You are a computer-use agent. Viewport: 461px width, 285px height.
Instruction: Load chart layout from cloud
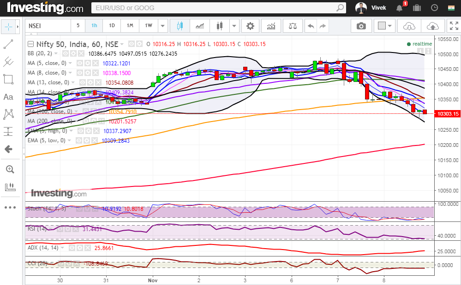click(409, 26)
